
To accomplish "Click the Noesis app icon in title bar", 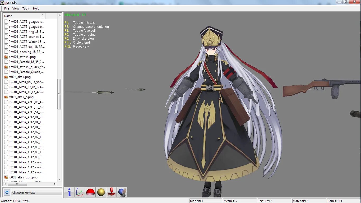I will (2, 3).
